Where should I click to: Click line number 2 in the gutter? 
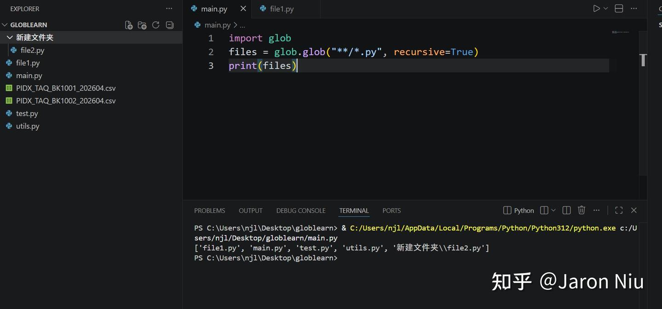(211, 52)
